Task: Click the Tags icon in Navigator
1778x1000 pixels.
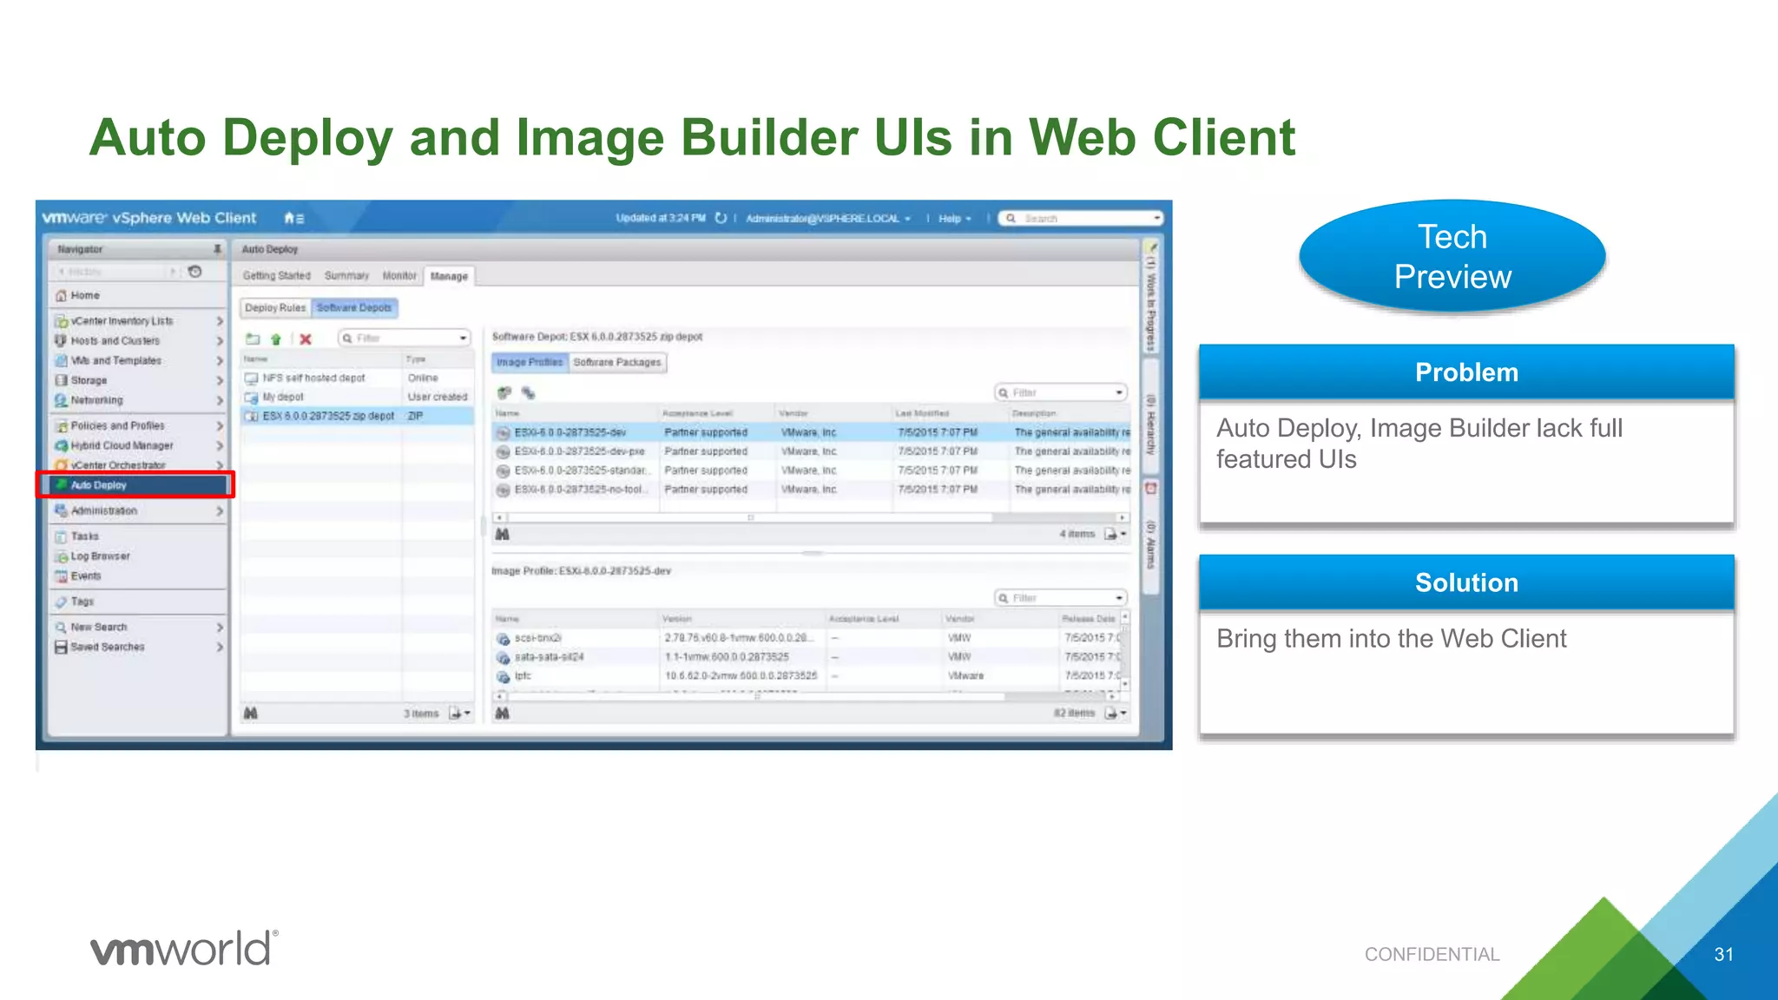Action: (x=61, y=601)
